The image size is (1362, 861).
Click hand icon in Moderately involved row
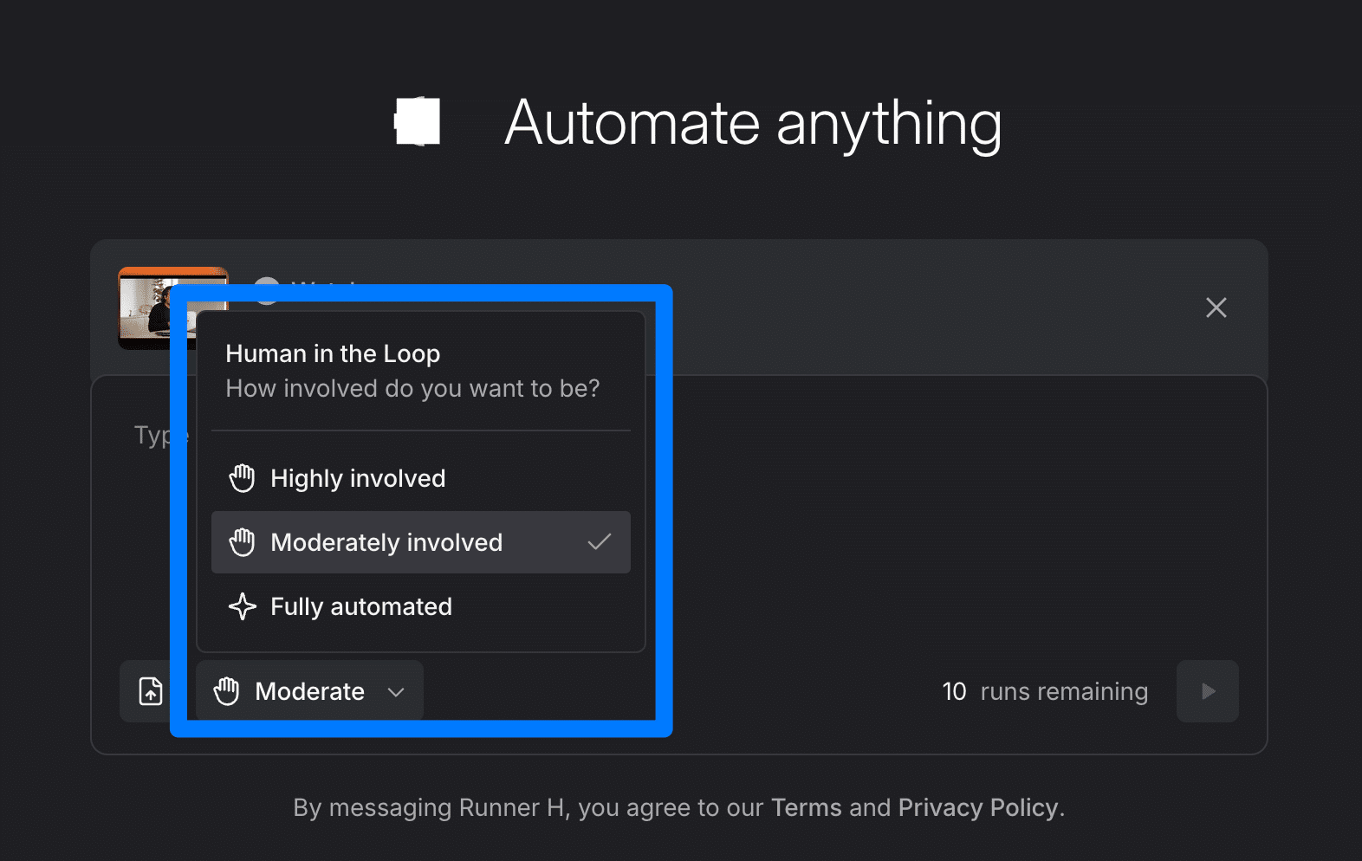pyautogui.click(x=242, y=542)
